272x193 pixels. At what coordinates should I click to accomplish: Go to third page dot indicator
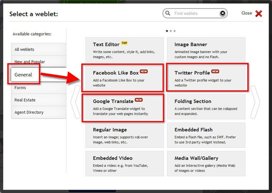[x=174, y=31]
